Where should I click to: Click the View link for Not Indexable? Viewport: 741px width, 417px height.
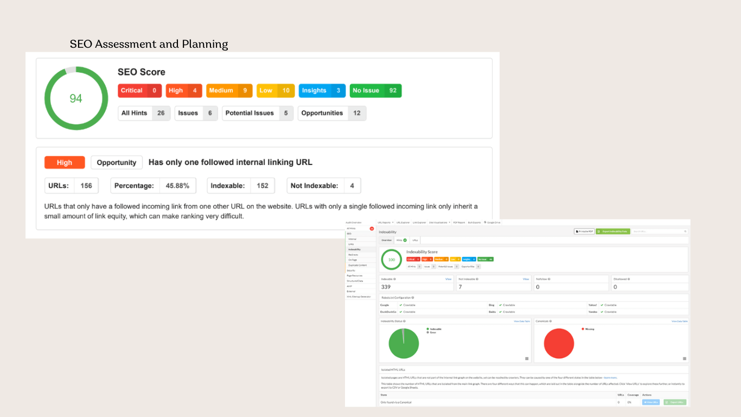(526, 279)
